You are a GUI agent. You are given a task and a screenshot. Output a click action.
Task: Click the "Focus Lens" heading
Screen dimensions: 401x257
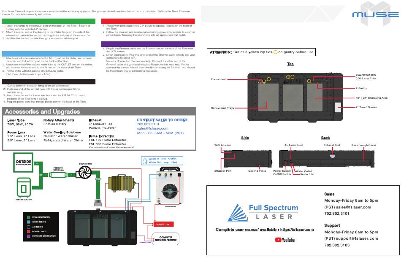point(16,133)
